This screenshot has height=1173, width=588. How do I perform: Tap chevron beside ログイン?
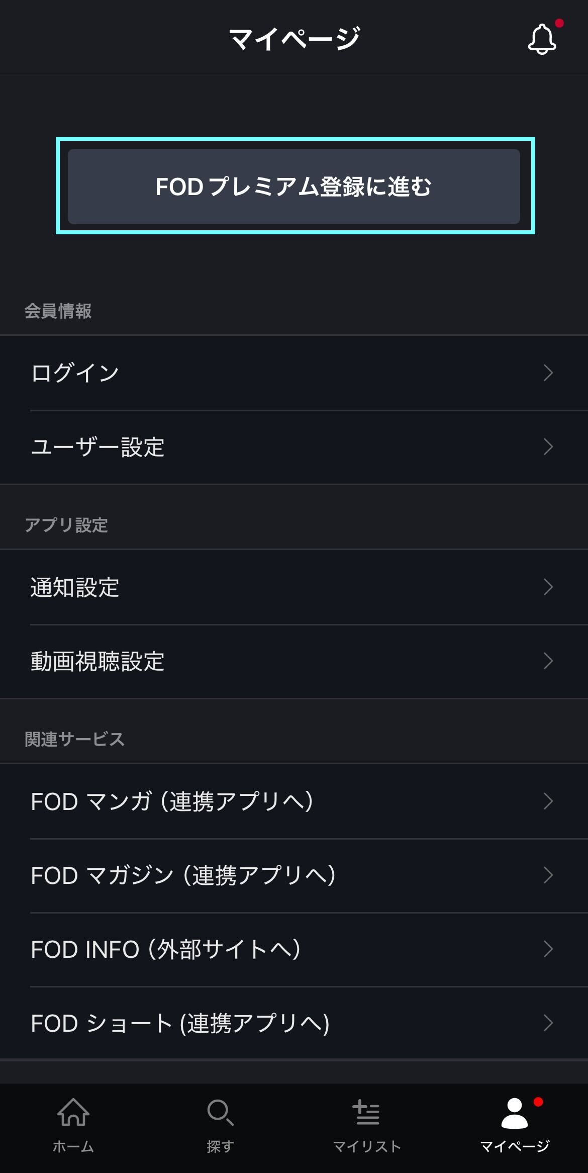tap(548, 373)
